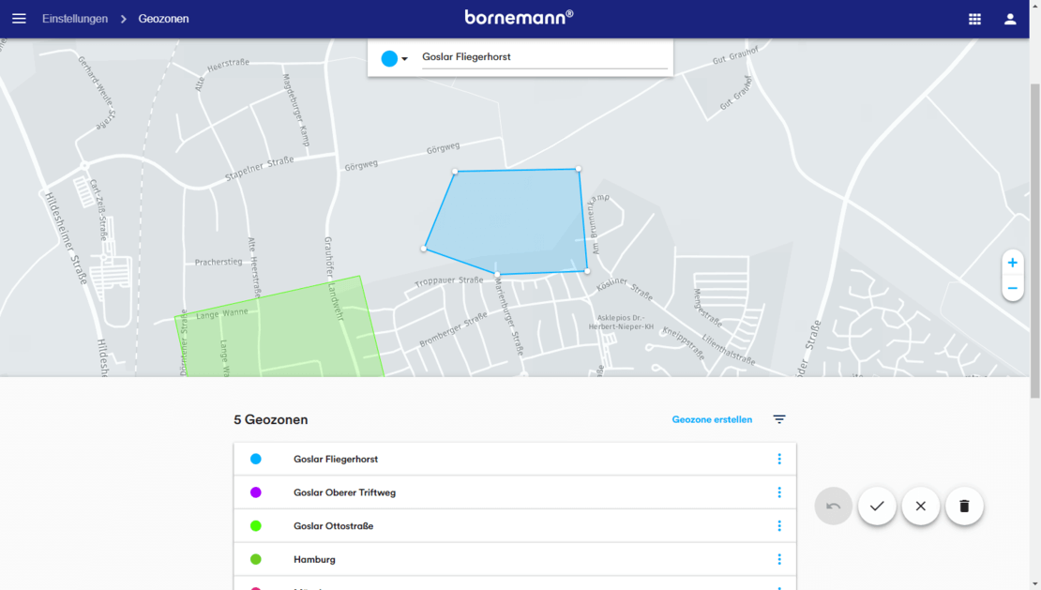The width and height of the screenshot is (1041, 590).
Task: Open the apps grid menu
Action: click(x=974, y=20)
